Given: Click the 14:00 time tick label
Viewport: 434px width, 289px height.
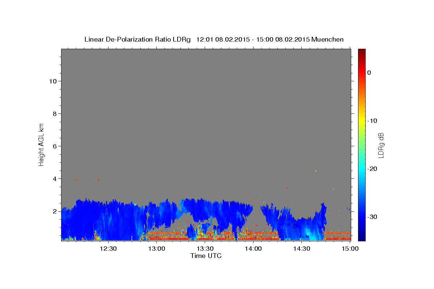Looking at the screenshot, I should 254,249.
